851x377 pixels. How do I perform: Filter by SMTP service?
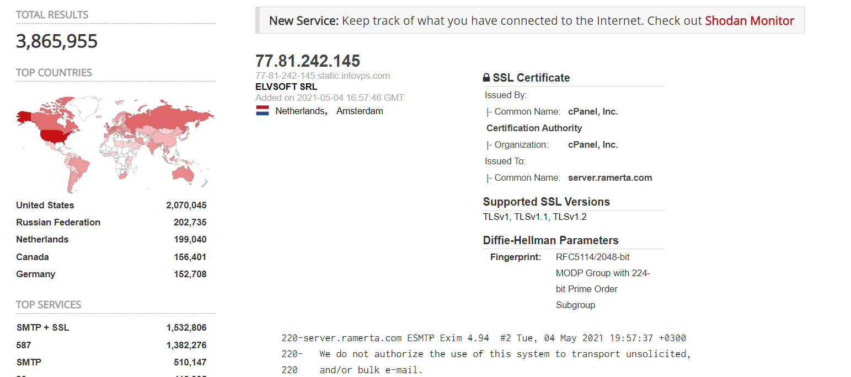pyautogui.click(x=29, y=362)
